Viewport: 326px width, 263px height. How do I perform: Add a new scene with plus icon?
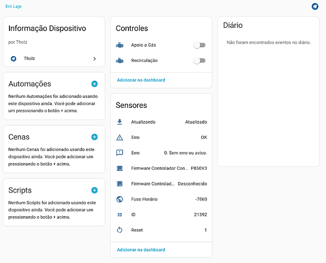coord(94,137)
